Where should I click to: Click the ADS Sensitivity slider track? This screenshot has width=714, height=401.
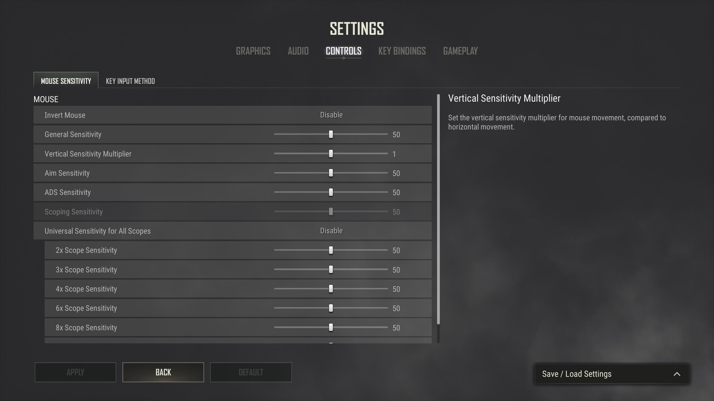click(x=331, y=192)
